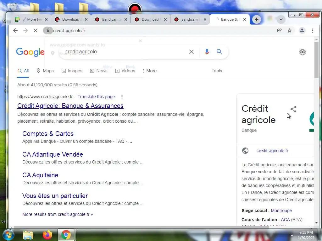This screenshot has height=241, width=322.
Task: Click the scrollbar down arrow
Action: tap(316, 222)
